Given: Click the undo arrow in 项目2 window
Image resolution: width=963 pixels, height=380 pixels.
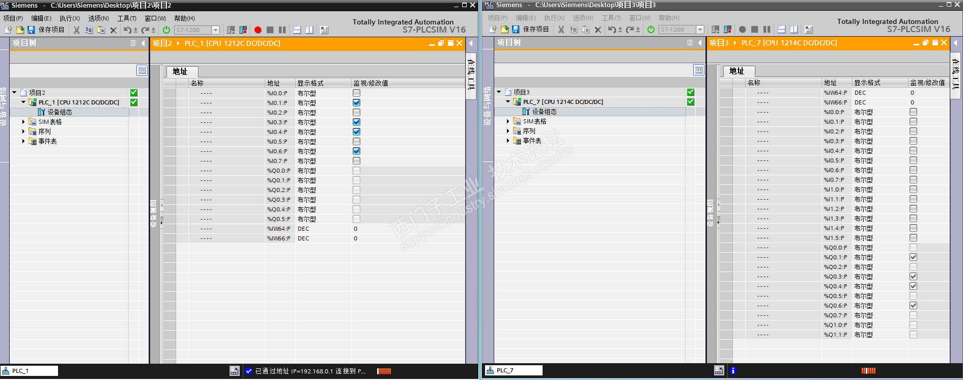Looking at the screenshot, I should [x=127, y=30].
